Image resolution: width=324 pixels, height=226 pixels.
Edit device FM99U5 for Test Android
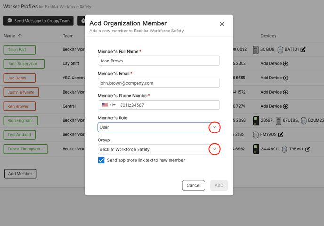[x=280, y=135]
